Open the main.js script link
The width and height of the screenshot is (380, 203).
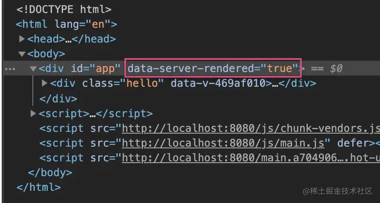pos(223,143)
